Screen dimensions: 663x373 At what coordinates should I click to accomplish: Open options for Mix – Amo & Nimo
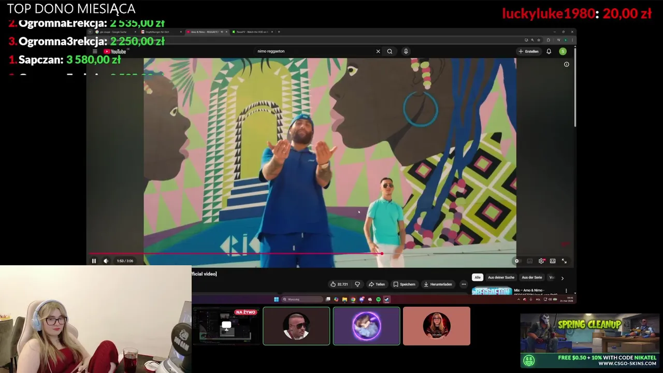(x=566, y=291)
